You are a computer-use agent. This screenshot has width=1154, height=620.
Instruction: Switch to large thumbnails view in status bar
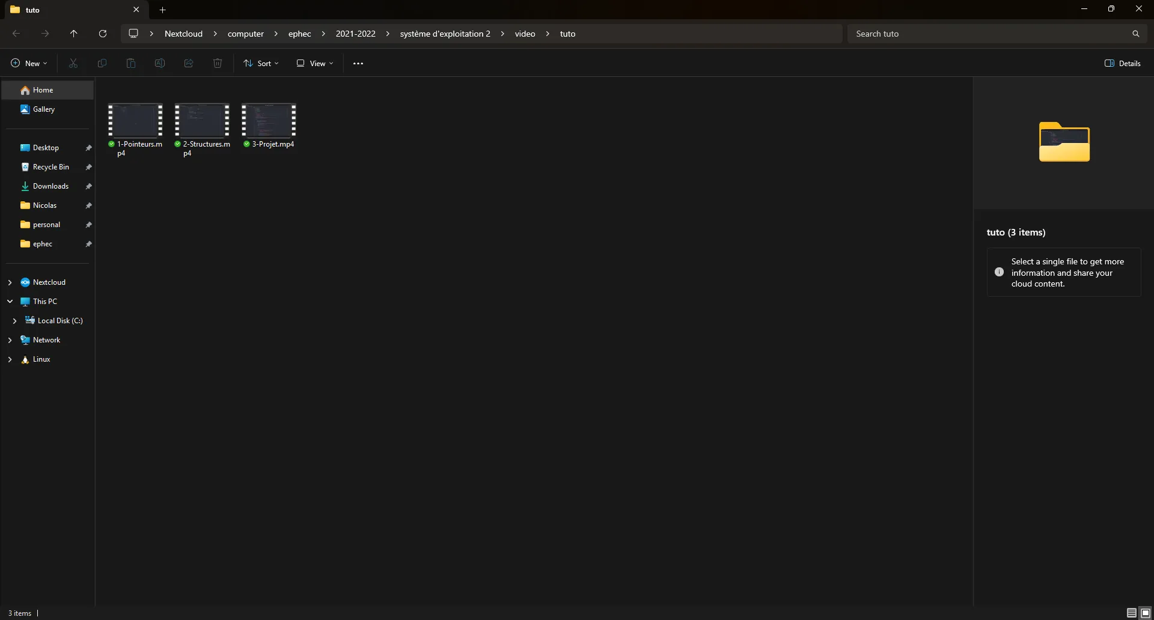coord(1146,613)
